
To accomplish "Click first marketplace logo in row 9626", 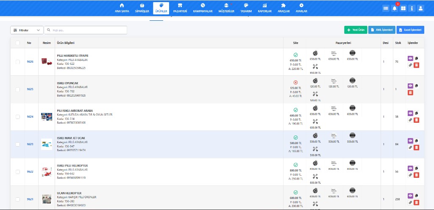I will [x=315, y=53].
